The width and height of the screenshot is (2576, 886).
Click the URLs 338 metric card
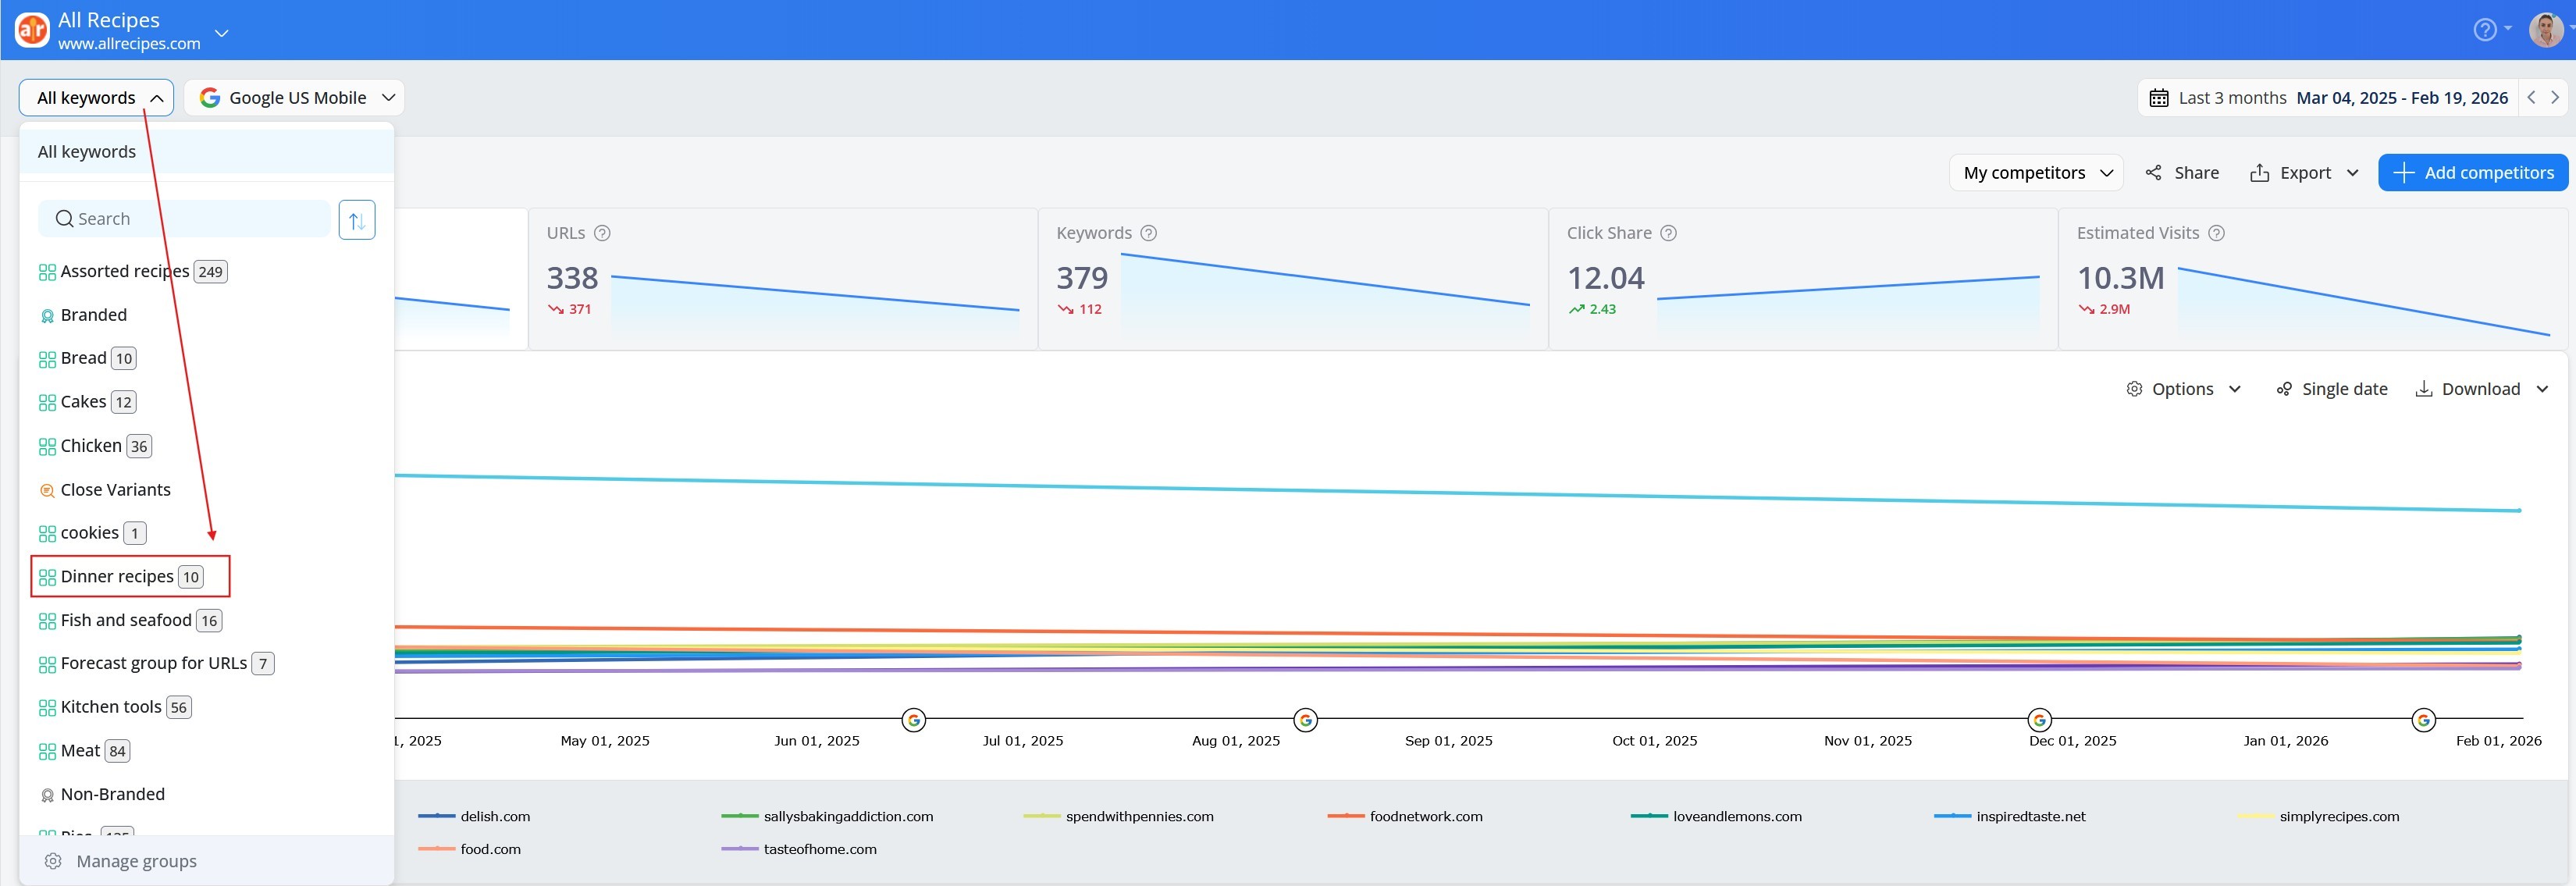point(782,279)
